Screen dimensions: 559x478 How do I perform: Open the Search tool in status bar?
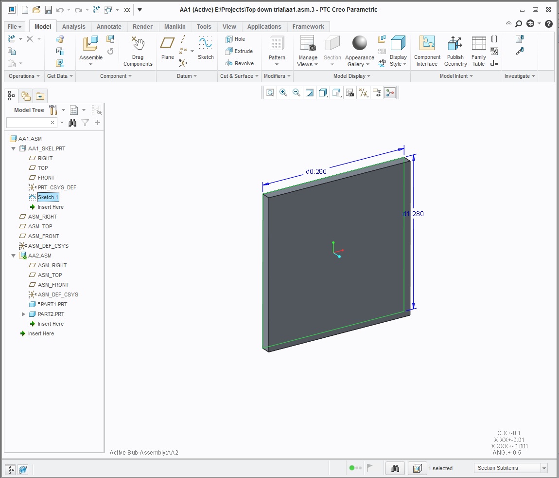(395, 468)
